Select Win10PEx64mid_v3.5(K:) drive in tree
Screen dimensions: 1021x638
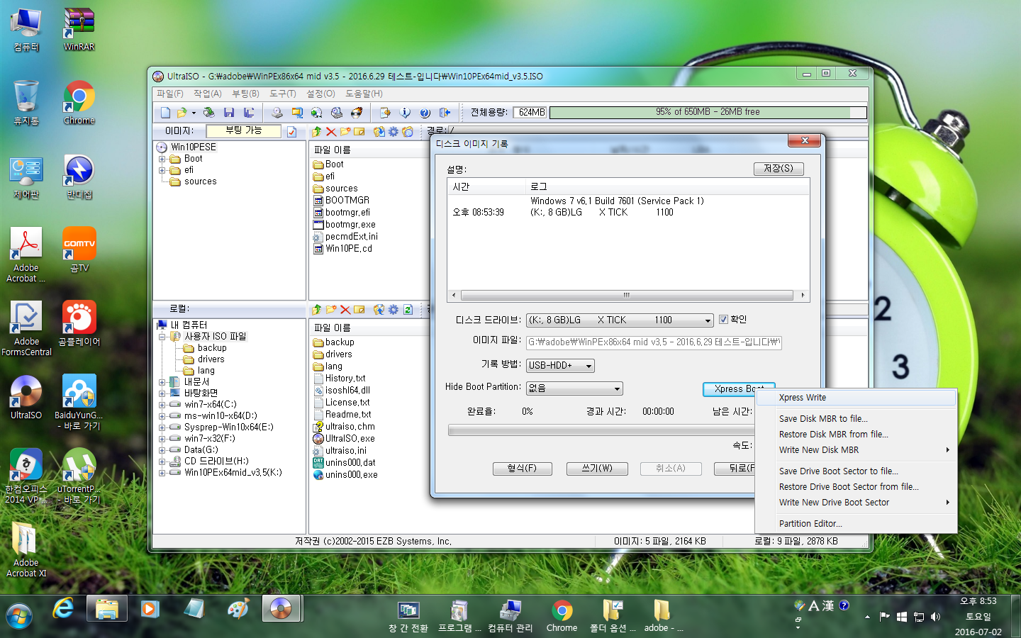point(225,473)
